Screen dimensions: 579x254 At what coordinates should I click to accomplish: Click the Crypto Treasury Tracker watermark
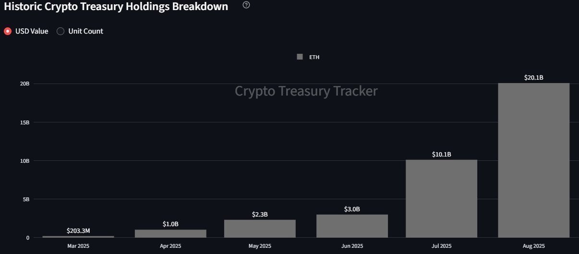(306, 91)
